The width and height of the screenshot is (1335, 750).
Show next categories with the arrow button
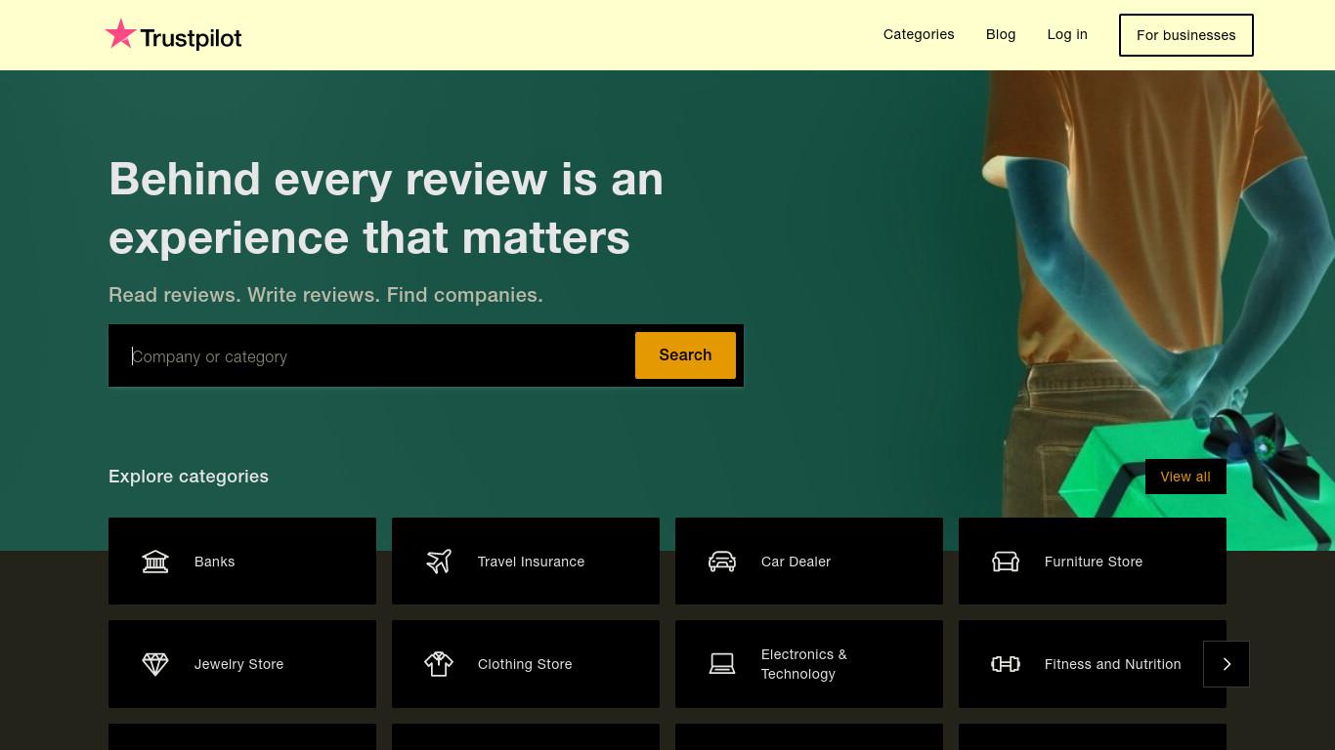[x=1227, y=664]
